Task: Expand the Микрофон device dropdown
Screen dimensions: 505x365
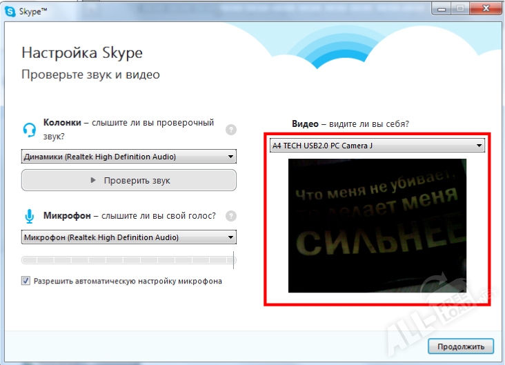Action: point(128,237)
